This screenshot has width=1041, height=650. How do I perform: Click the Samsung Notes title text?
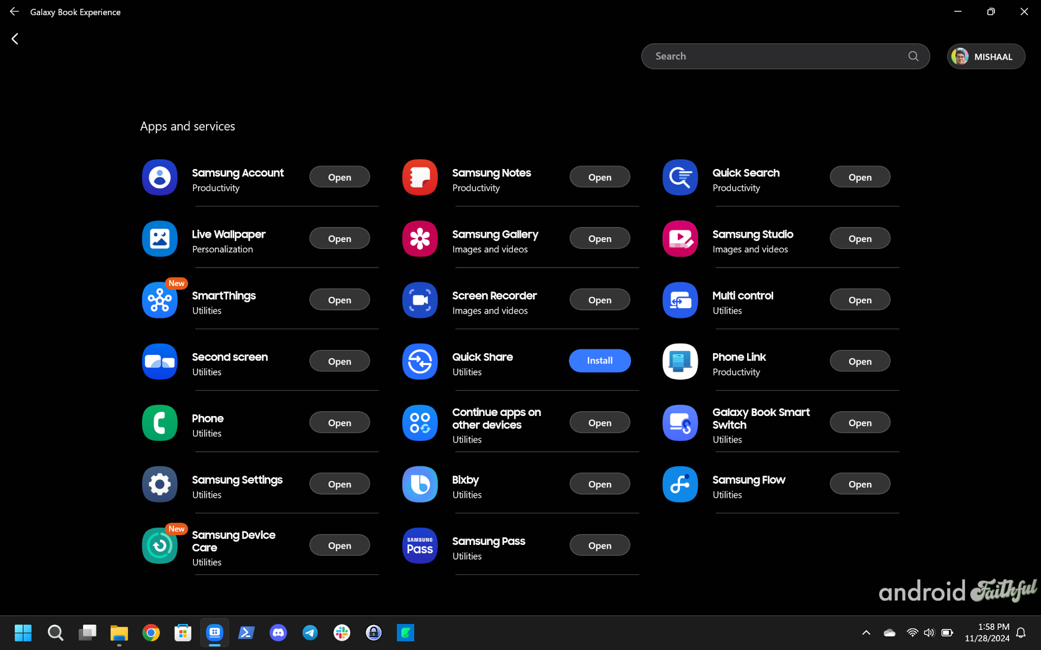(491, 173)
